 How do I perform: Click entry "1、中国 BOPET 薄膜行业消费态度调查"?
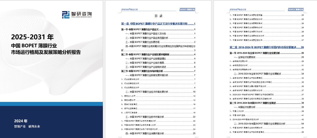pyautogui.click(x=267, y=15)
